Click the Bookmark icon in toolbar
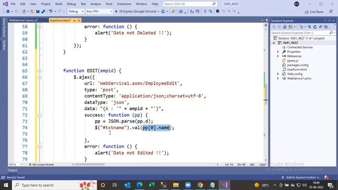Image resolution: width=338 pixels, height=190 pixels. (218, 12)
